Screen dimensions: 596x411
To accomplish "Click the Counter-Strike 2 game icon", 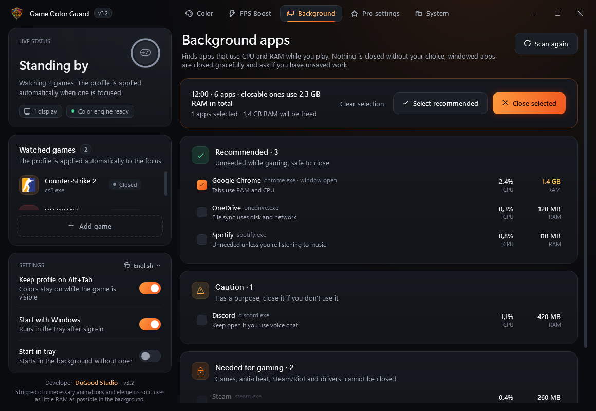I will click(x=29, y=185).
